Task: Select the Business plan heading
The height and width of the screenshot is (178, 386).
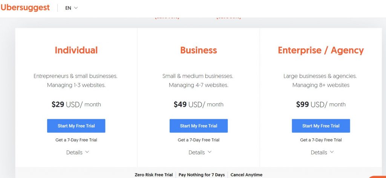Action: pyautogui.click(x=198, y=50)
